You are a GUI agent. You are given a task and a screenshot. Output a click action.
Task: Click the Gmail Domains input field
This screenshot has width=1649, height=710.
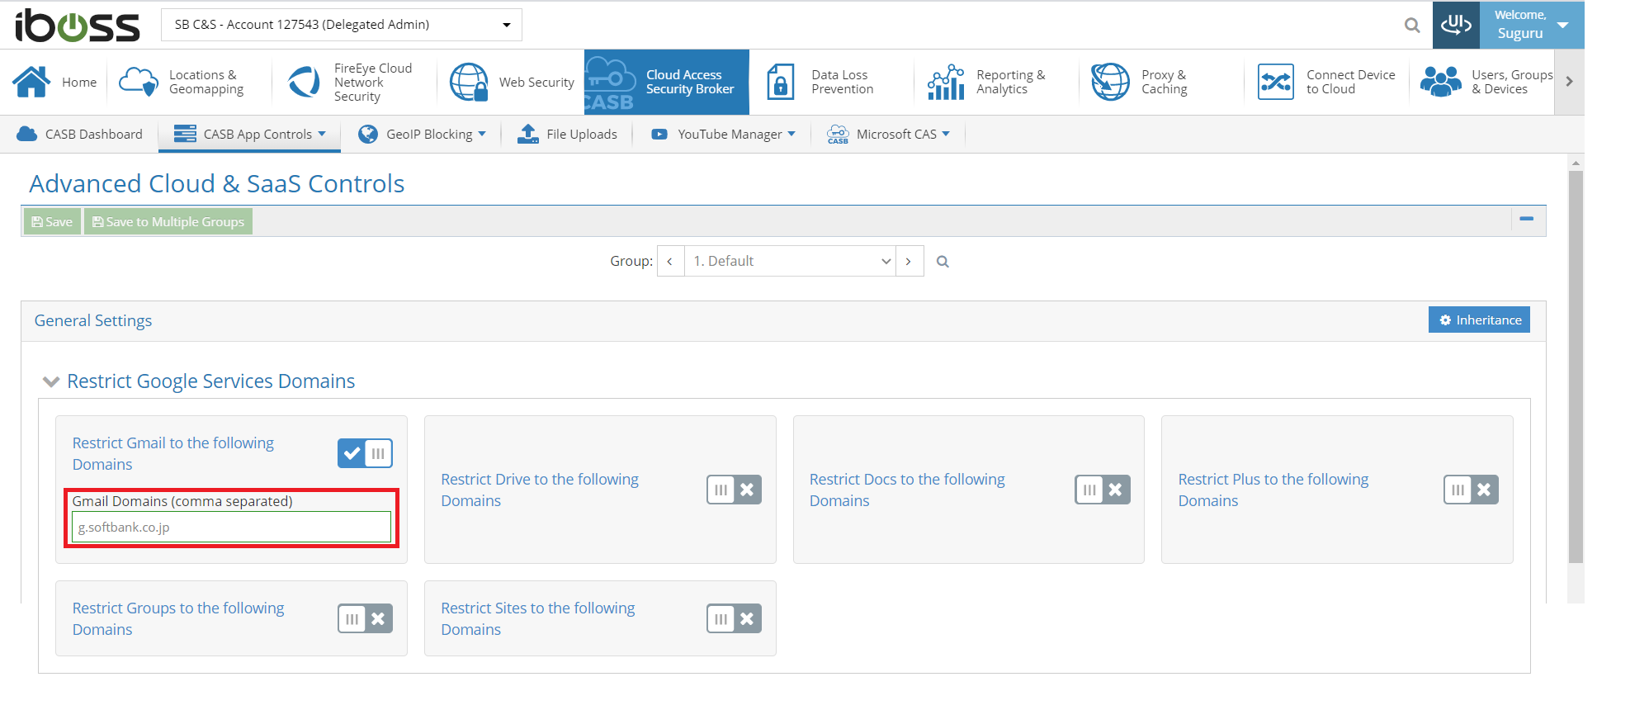point(231,527)
